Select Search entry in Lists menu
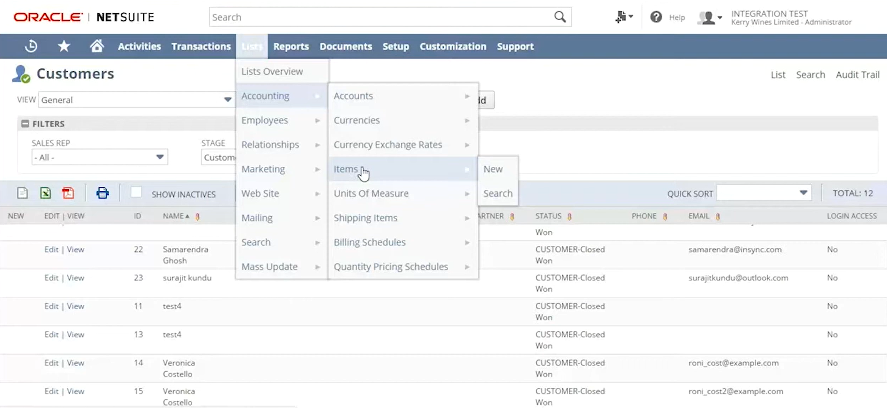 click(x=282, y=242)
